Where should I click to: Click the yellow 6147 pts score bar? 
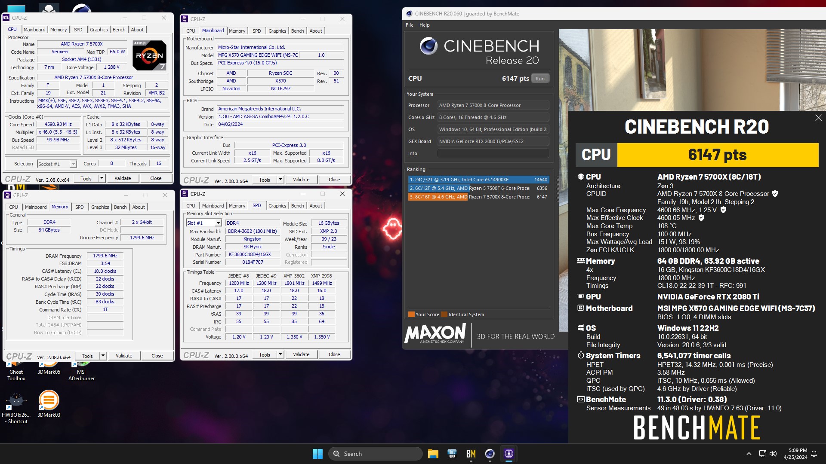[x=718, y=155]
